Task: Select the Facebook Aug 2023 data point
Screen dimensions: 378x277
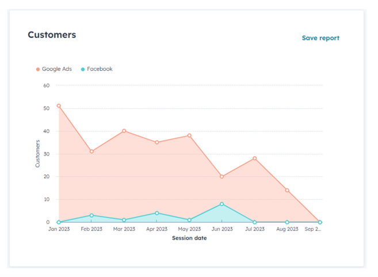Action: point(287,222)
